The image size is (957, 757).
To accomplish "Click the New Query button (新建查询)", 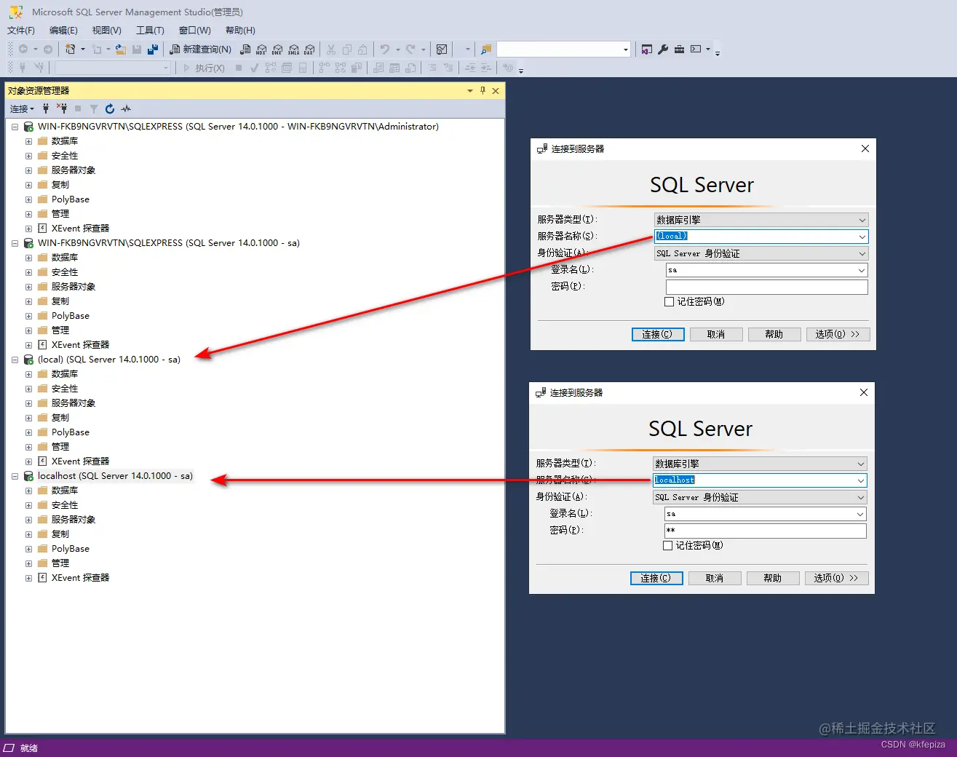I will [200, 49].
